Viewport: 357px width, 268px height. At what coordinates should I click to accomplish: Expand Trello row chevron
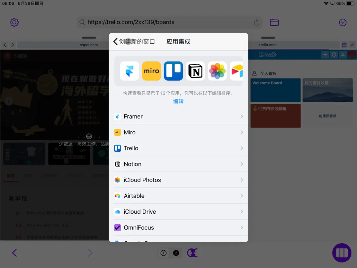tap(242, 148)
